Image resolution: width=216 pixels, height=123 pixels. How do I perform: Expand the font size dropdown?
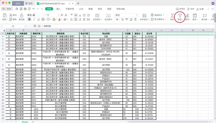pos(58,15)
